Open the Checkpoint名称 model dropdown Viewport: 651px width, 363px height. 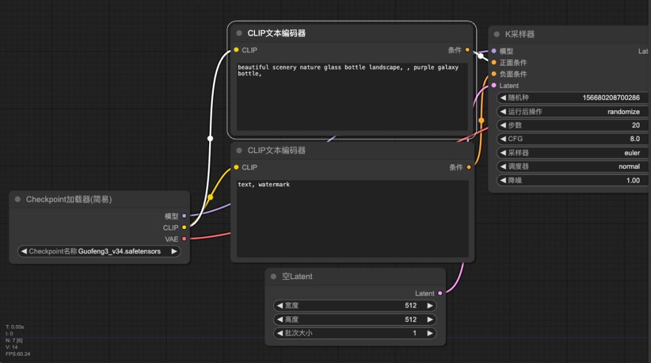coord(99,251)
